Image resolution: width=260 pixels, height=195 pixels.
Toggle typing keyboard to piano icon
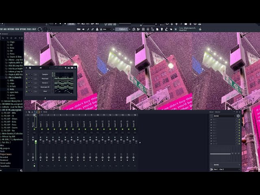(x=78, y=29)
